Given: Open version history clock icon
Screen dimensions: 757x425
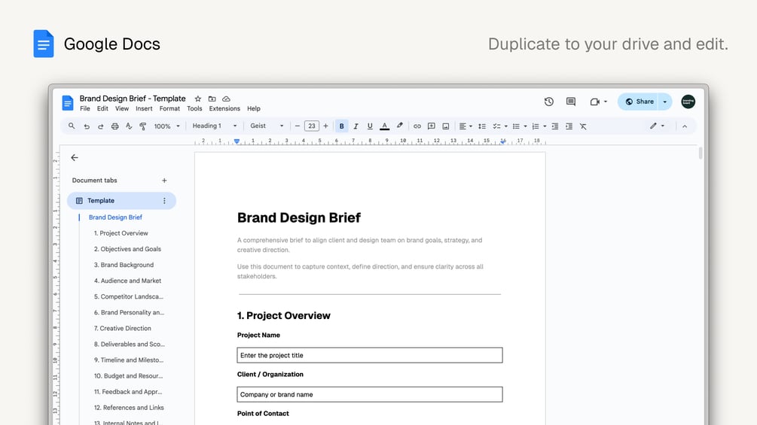Looking at the screenshot, I should pos(549,102).
